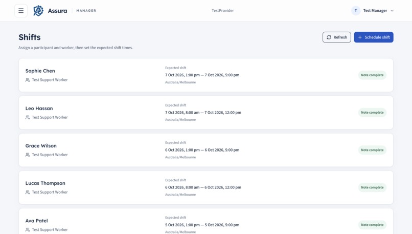The image size is (412, 234).
Task: Click the Assura logo icon
Action: 38,11
